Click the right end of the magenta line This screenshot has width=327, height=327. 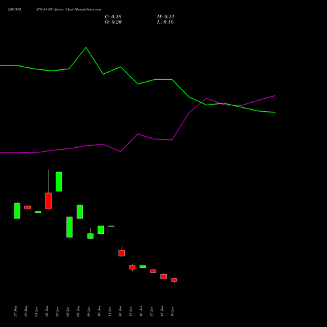point(275,95)
